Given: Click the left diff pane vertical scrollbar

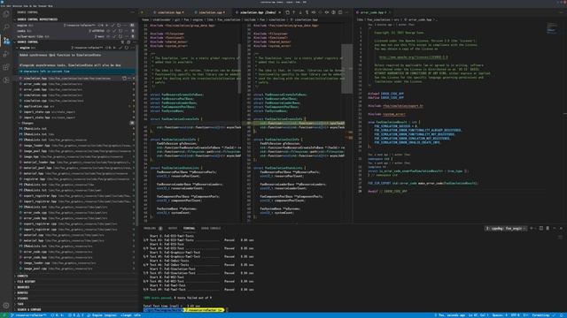Looking at the screenshot, I should (239, 69).
